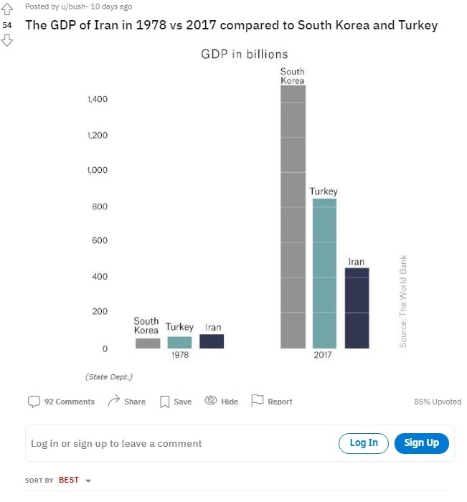467x502 pixels.
Task: Expand the Sort By Best dropdown arrow
Action: (x=88, y=480)
